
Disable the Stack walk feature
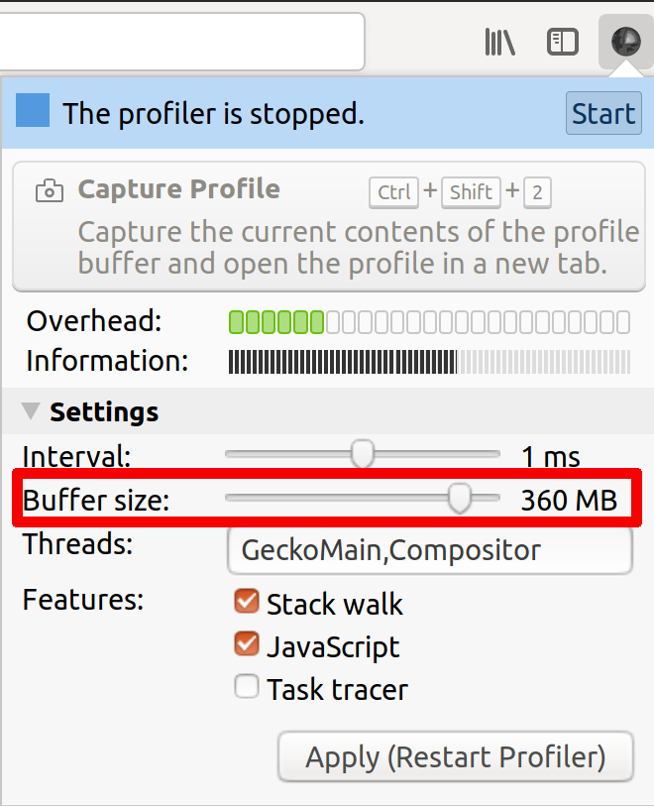click(246, 601)
